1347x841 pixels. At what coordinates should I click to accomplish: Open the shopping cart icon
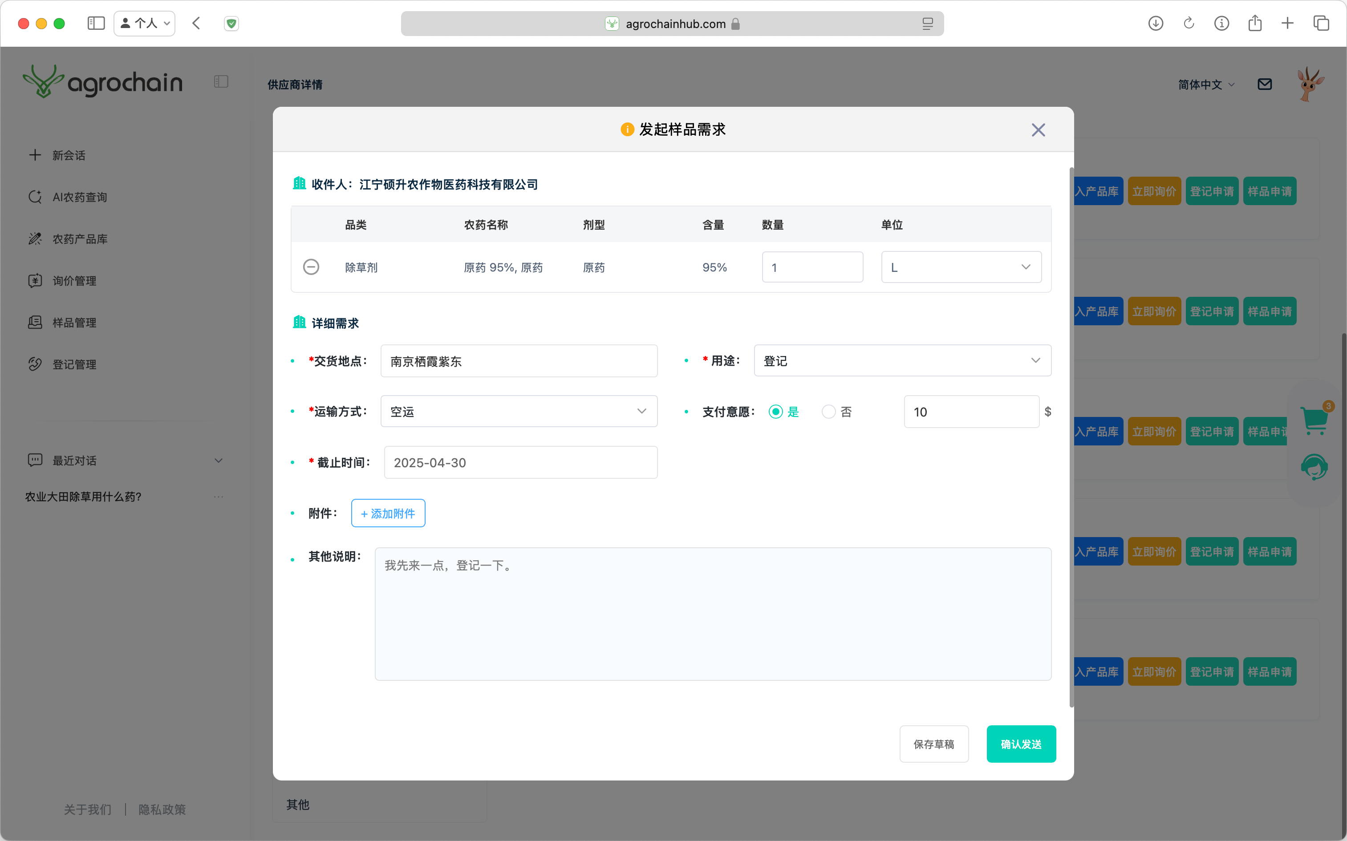[x=1314, y=421]
